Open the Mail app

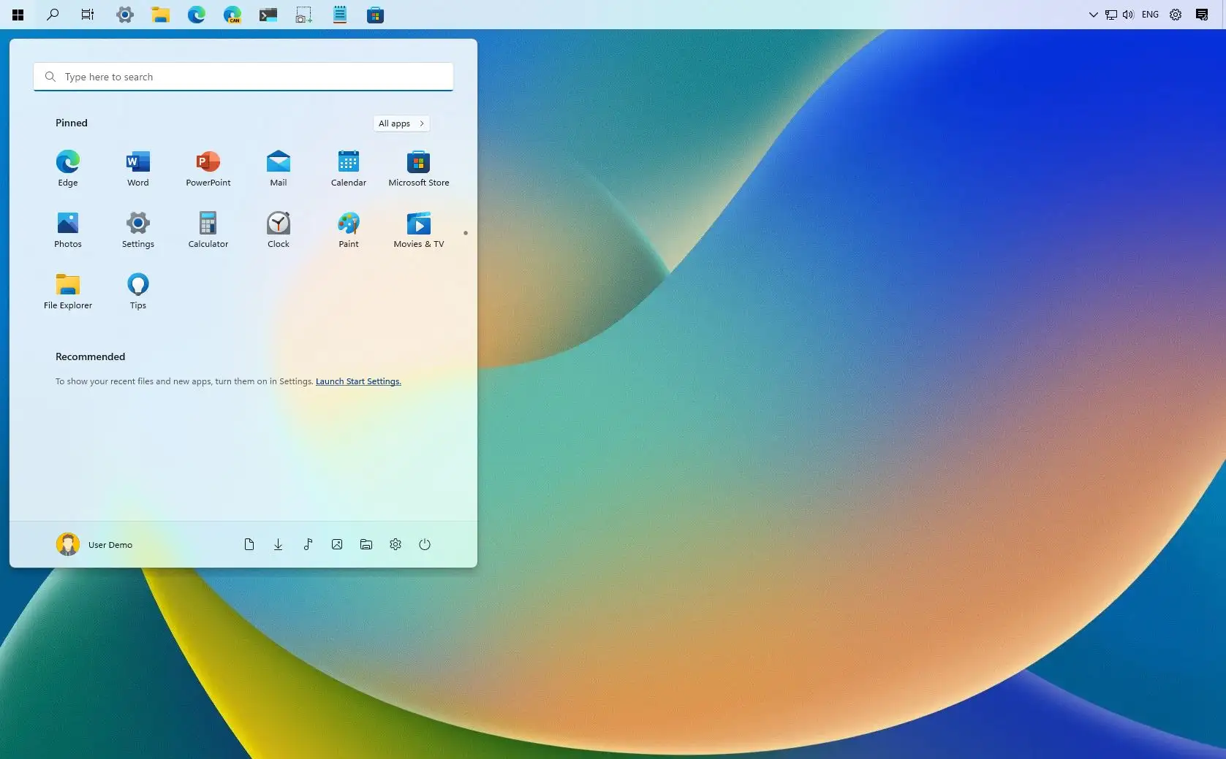[x=279, y=168]
